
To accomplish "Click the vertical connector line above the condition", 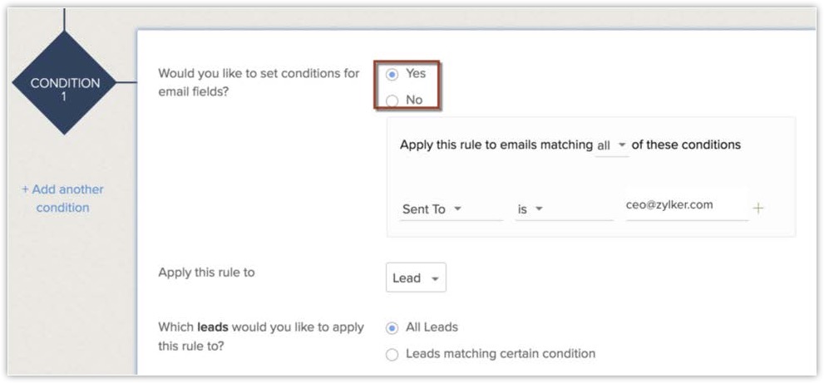I will pos(65,17).
